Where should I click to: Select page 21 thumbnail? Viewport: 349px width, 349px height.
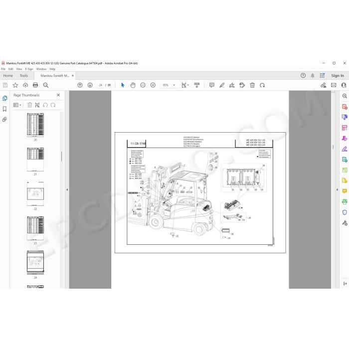click(x=35, y=159)
